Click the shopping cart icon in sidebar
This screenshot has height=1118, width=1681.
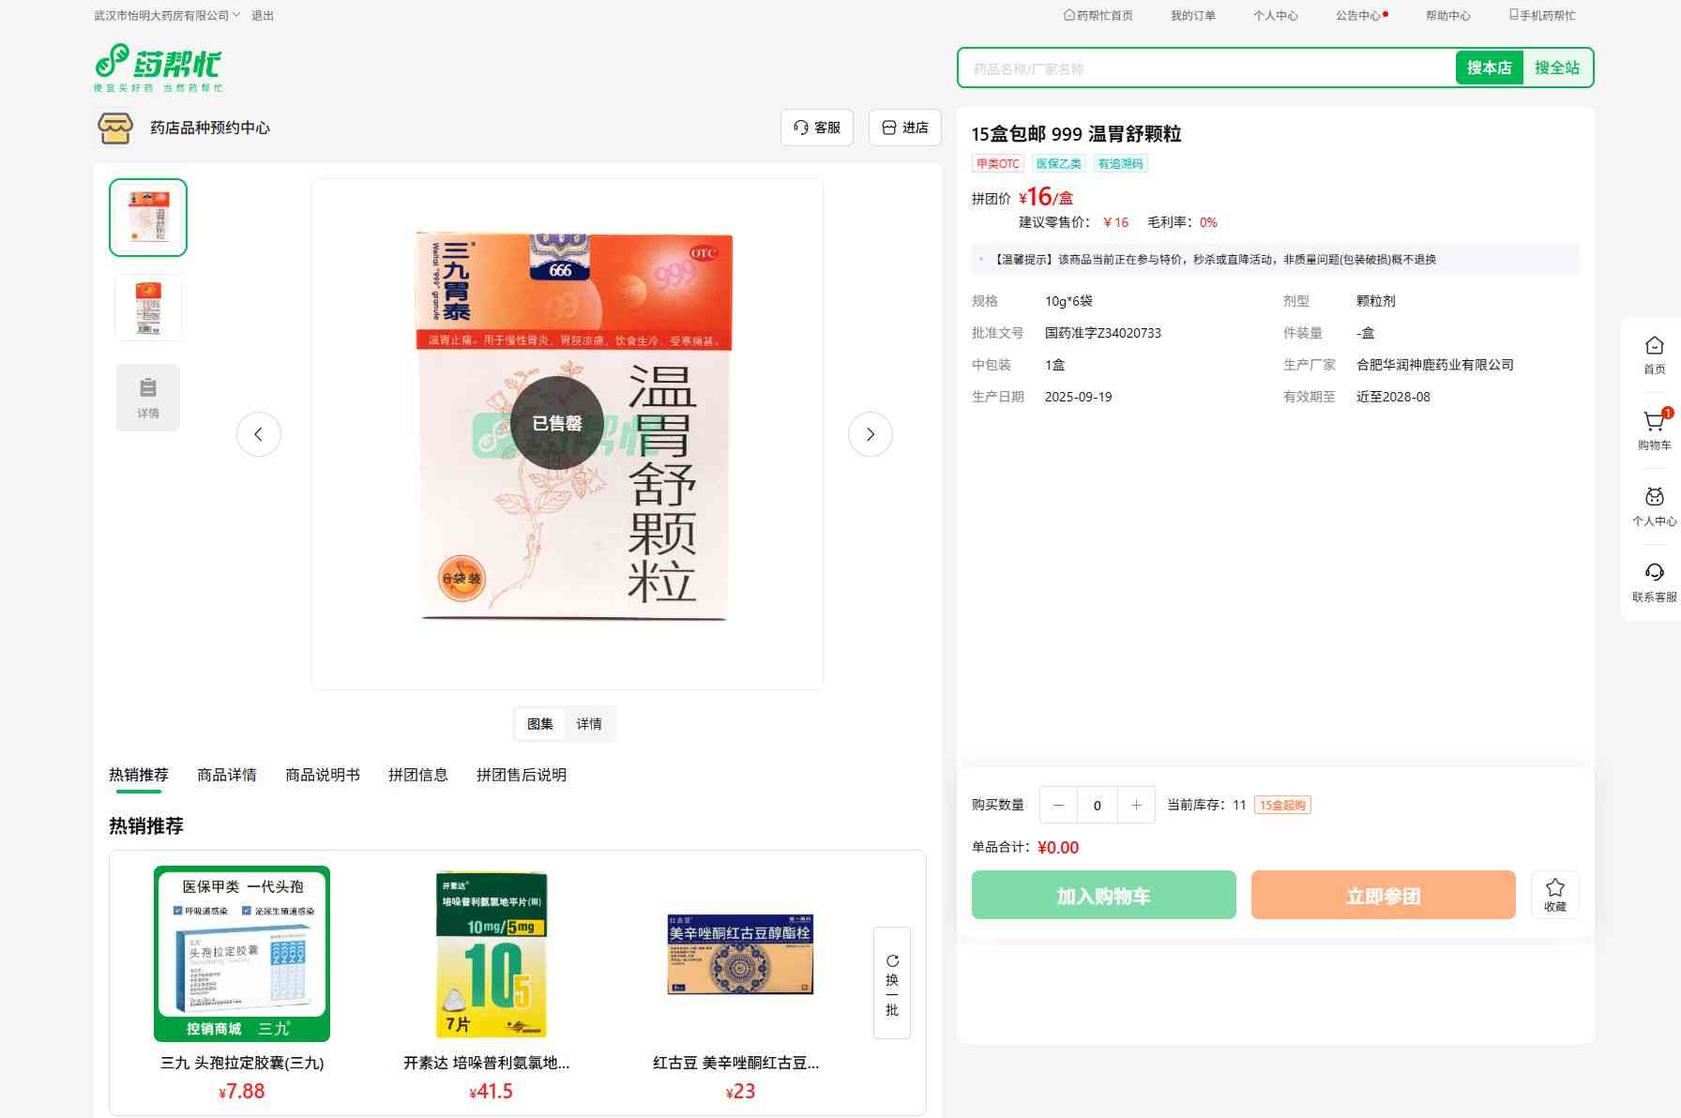[x=1654, y=423]
